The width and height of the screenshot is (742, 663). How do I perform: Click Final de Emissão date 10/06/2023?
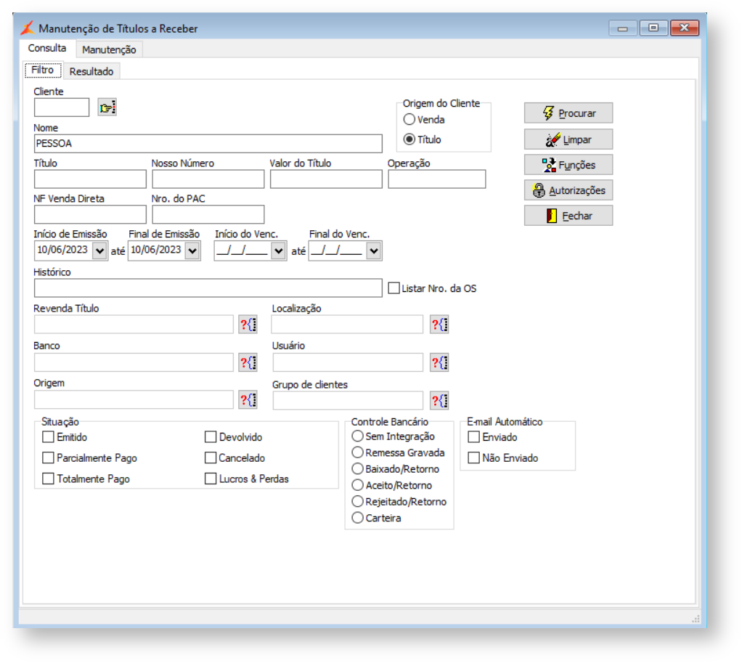(155, 250)
